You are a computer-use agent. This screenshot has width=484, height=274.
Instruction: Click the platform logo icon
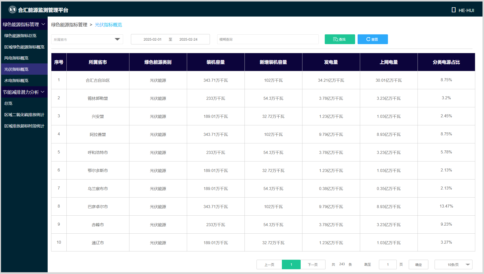(x=12, y=10)
